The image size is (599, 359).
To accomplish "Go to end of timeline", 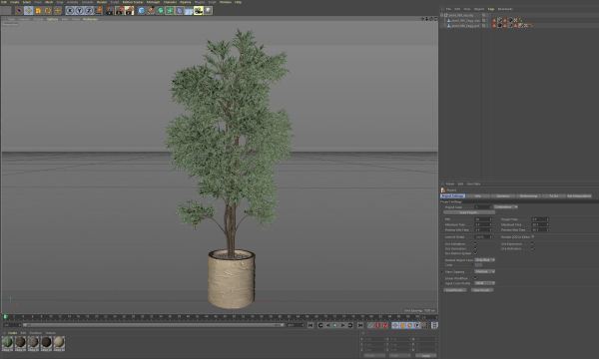I will point(359,325).
